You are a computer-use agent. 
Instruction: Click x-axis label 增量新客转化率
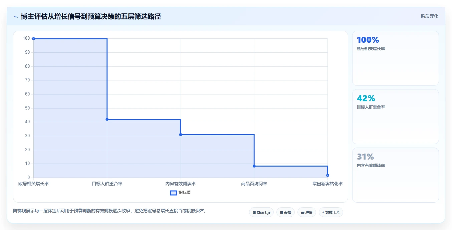pos(327,184)
